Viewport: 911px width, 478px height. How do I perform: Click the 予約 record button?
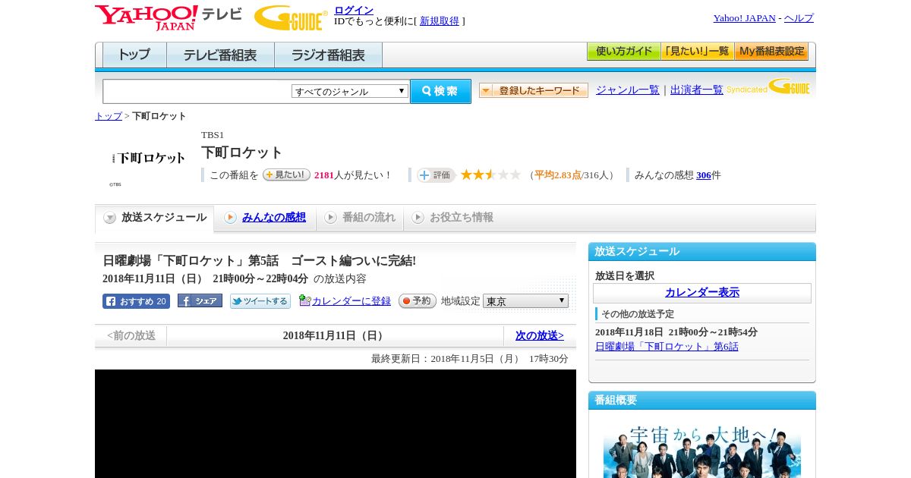tap(418, 301)
